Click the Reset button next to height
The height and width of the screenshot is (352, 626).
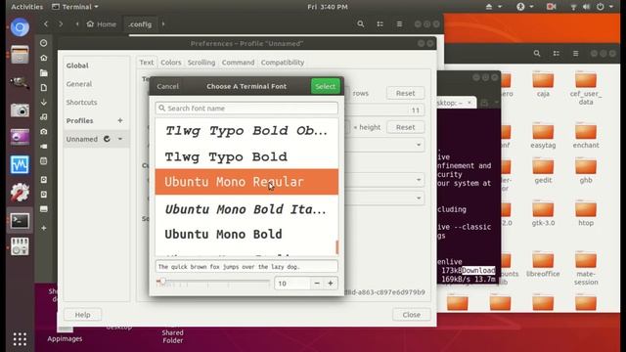coord(405,127)
